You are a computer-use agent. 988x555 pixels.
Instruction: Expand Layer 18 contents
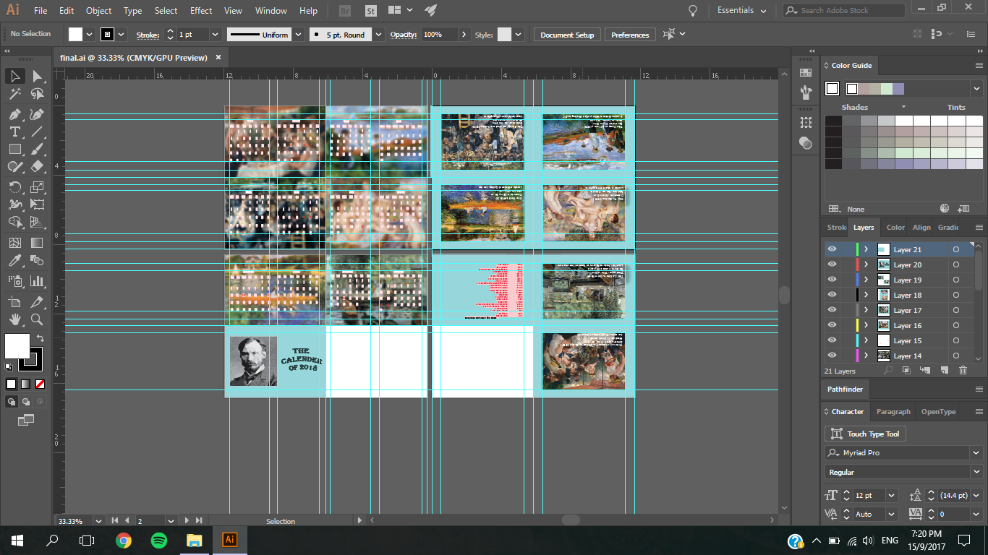866,295
